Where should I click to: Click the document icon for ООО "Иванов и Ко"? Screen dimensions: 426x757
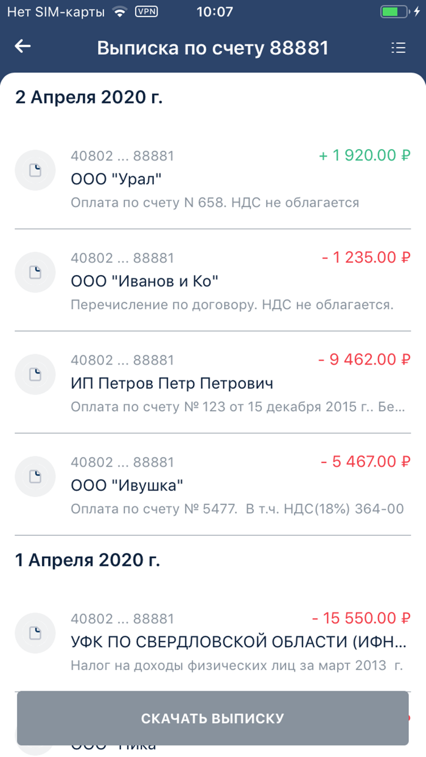pyautogui.click(x=35, y=272)
